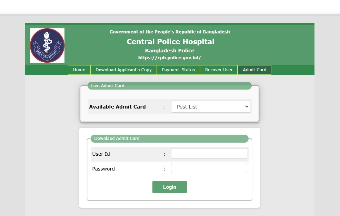Click the User Id label text

click(101, 154)
